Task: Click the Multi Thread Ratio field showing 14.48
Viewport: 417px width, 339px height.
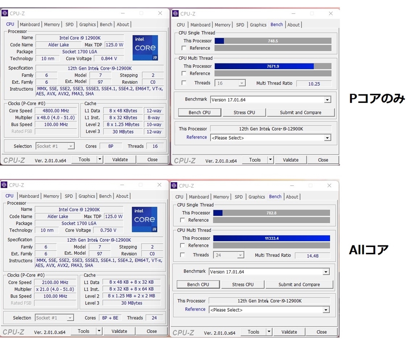Action: click(x=312, y=256)
